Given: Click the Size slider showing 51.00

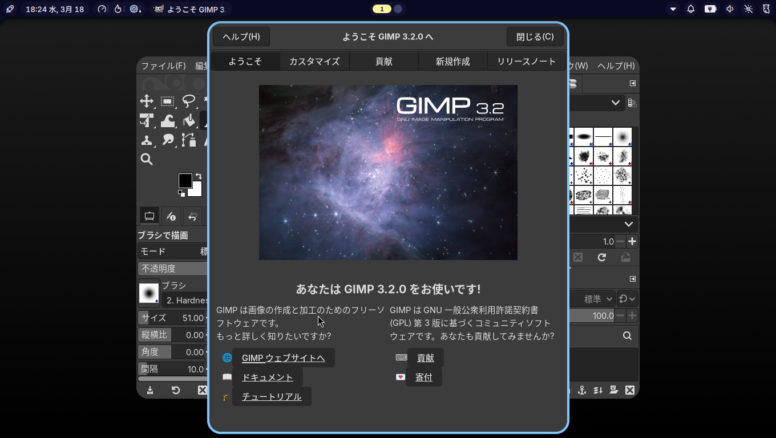Looking at the screenshot, I should [172, 318].
